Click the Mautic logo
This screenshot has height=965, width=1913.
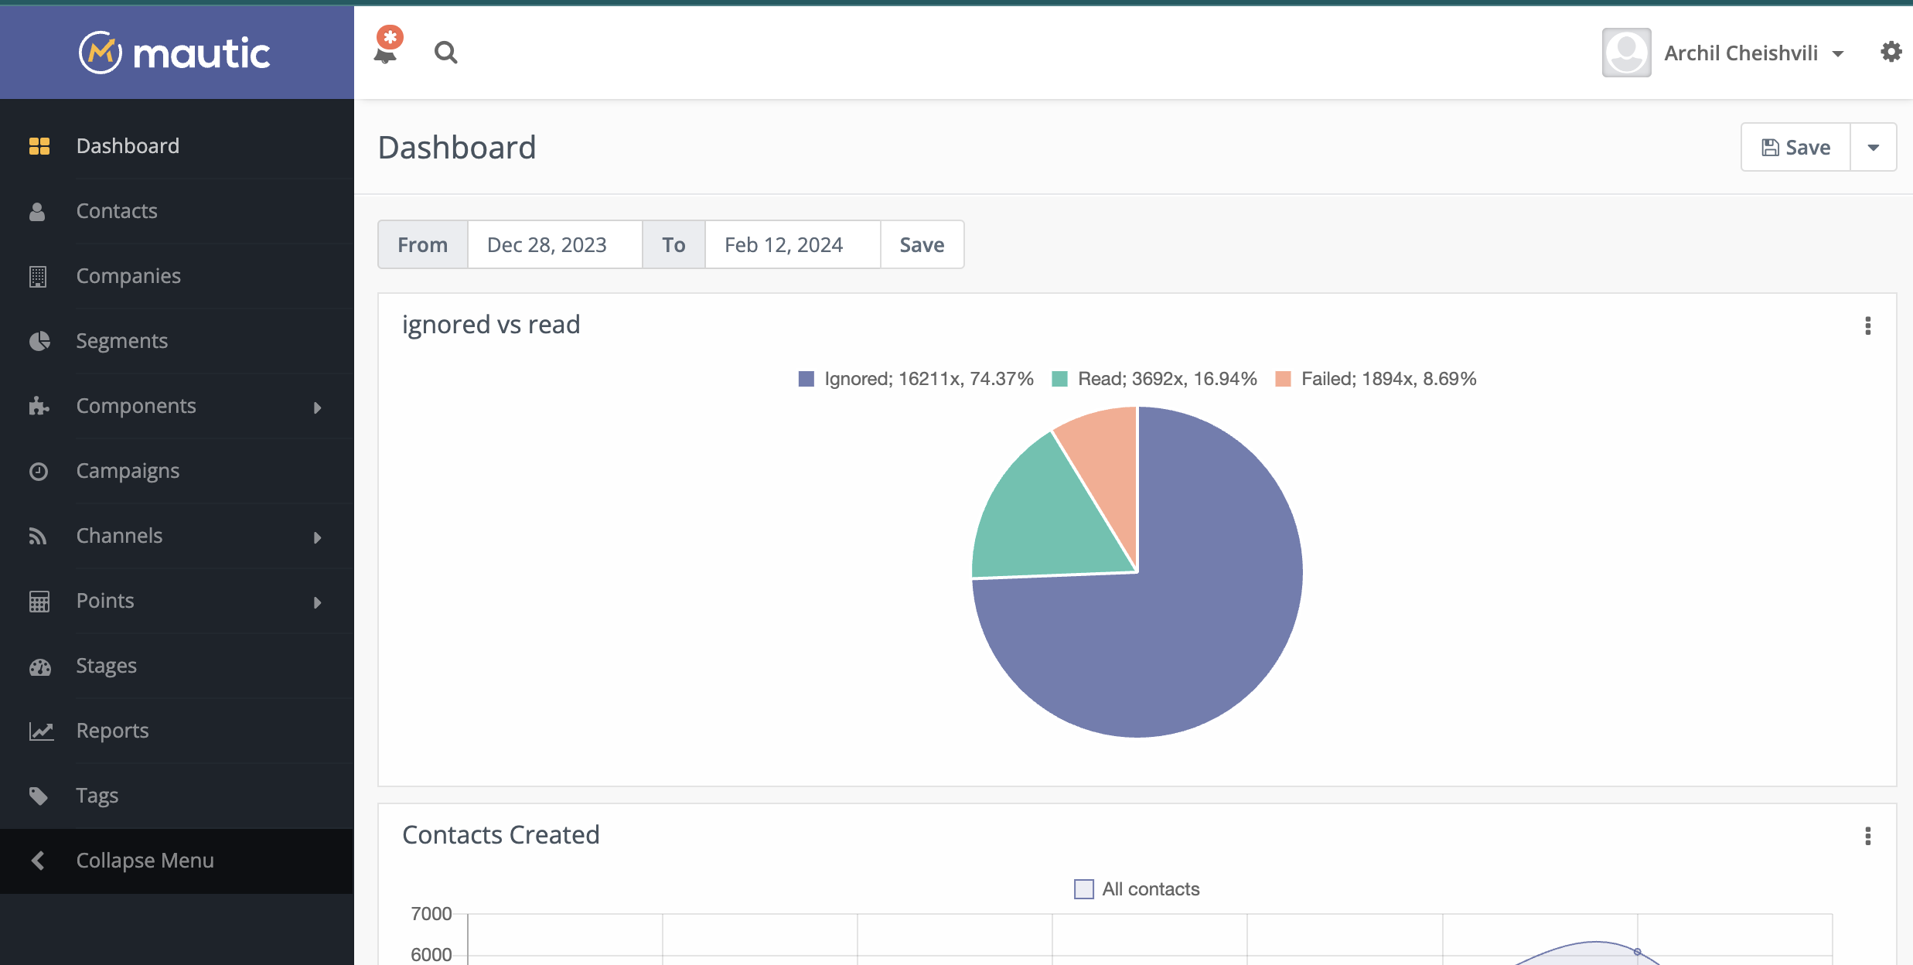click(176, 53)
